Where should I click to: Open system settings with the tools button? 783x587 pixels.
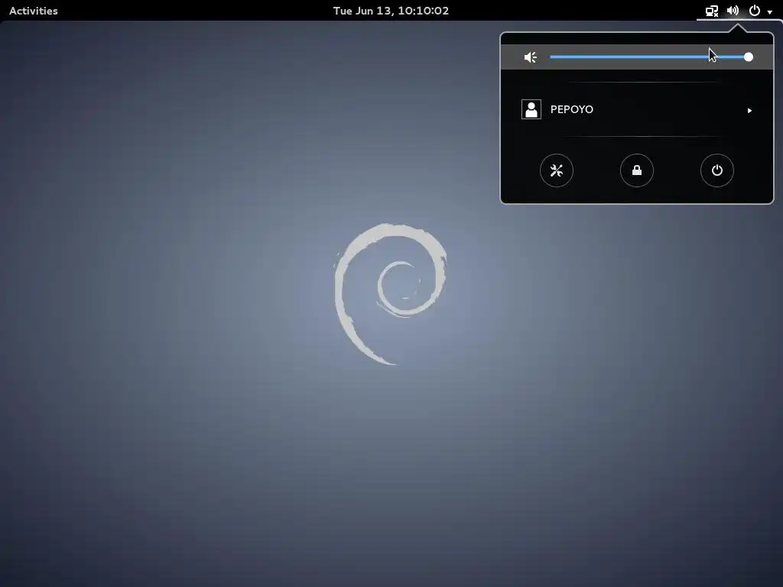pyautogui.click(x=557, y=170)
